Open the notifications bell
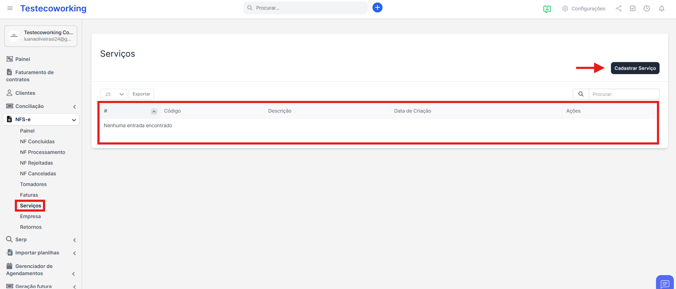676x289 pixels. click(x=661, y=9)
